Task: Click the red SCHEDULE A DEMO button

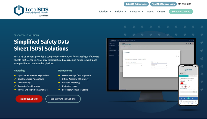Action: click(x=29, y=99)
